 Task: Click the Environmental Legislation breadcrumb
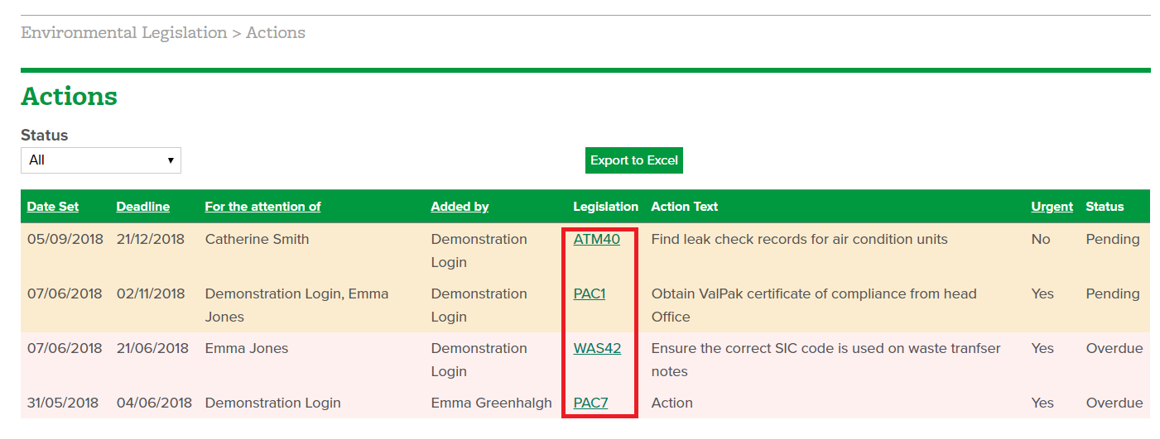tap(123, 33)
